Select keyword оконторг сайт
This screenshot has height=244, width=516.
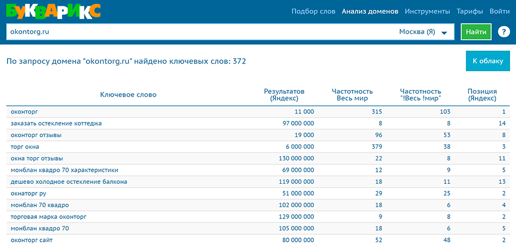click(x=32, y=240)
